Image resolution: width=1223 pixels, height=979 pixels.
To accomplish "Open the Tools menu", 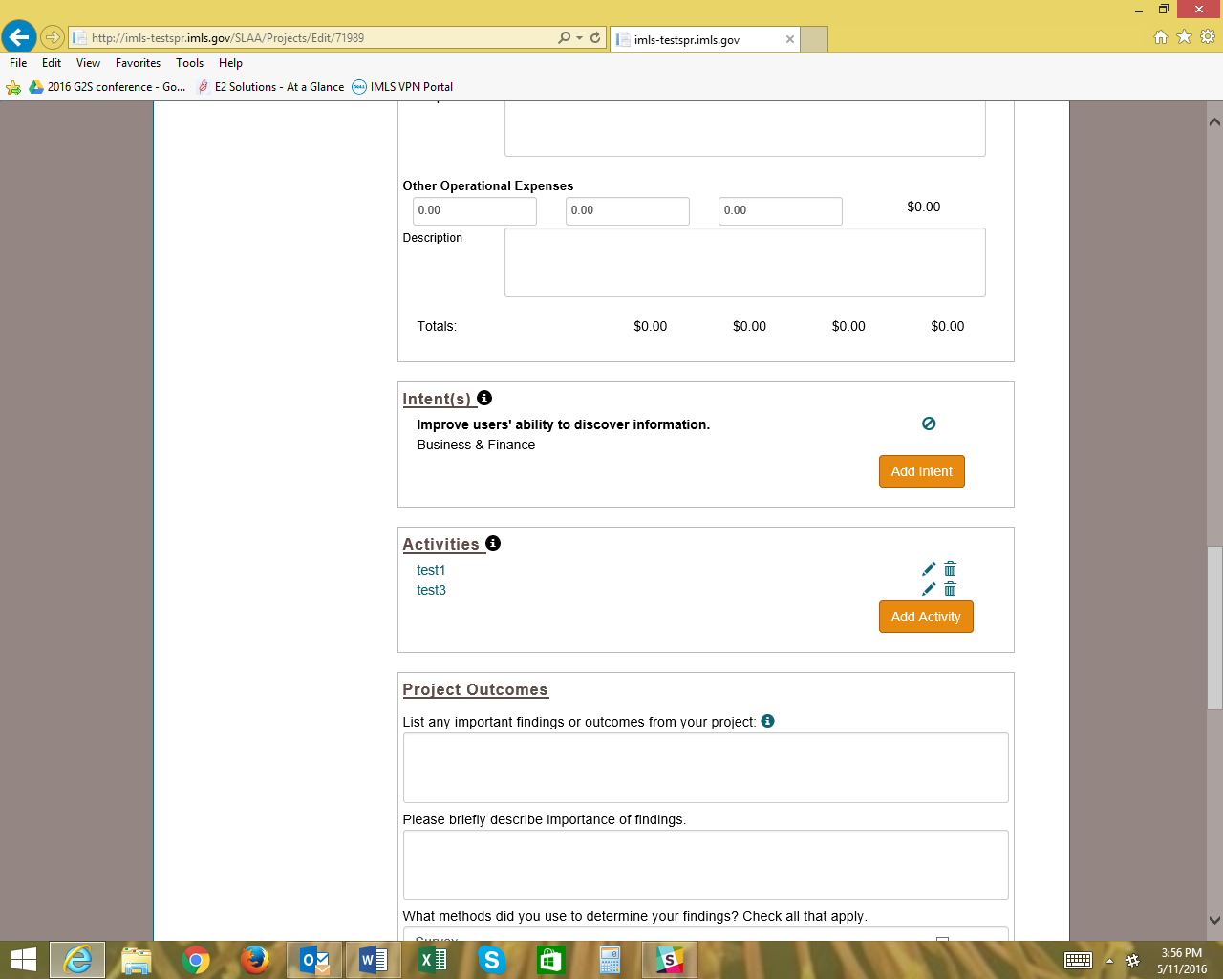I will (x=189, y=63).
